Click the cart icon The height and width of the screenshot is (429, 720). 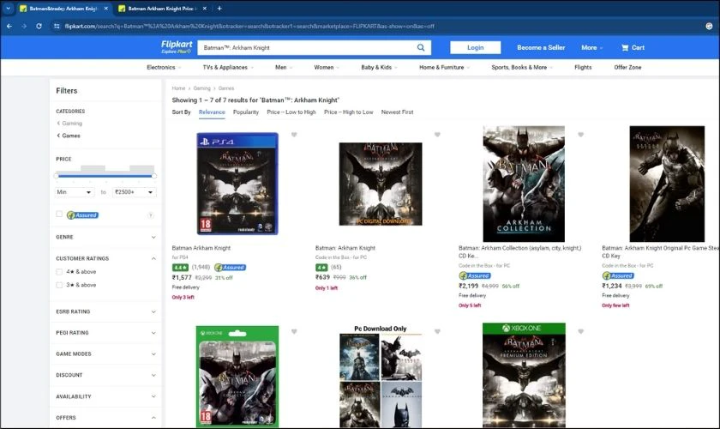click(625, 47)
